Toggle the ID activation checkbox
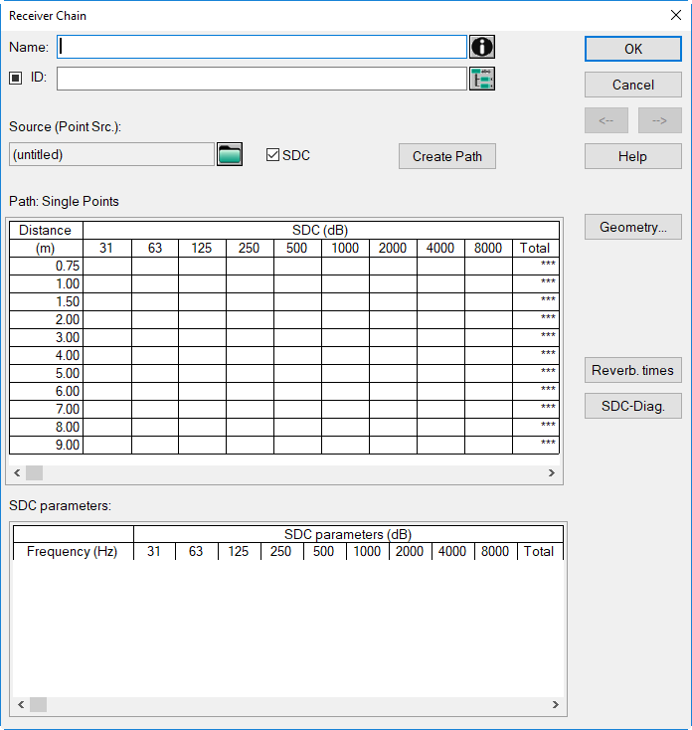 [15, 78]
